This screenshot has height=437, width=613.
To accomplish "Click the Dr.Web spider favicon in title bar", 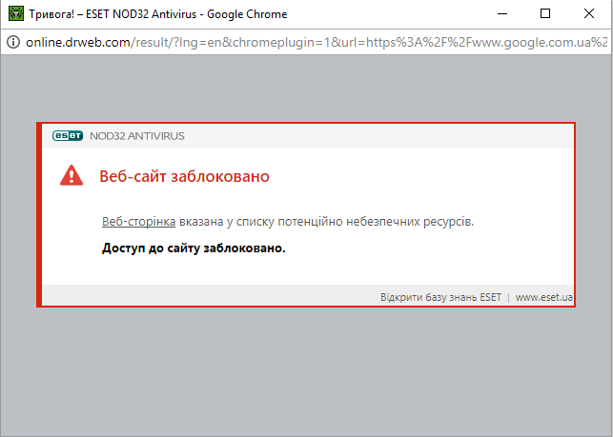I will (x=16, y=14).
